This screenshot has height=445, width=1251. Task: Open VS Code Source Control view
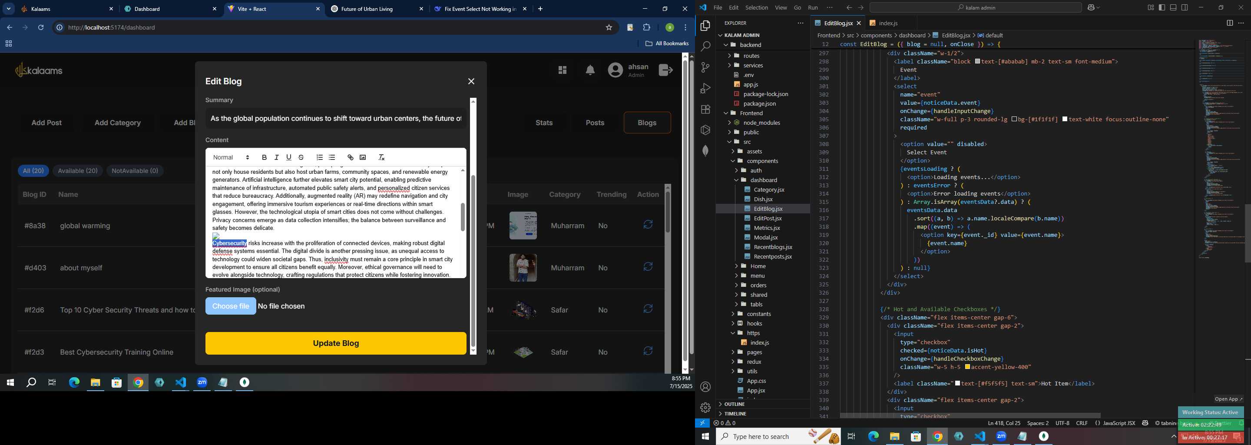(705, 67)
